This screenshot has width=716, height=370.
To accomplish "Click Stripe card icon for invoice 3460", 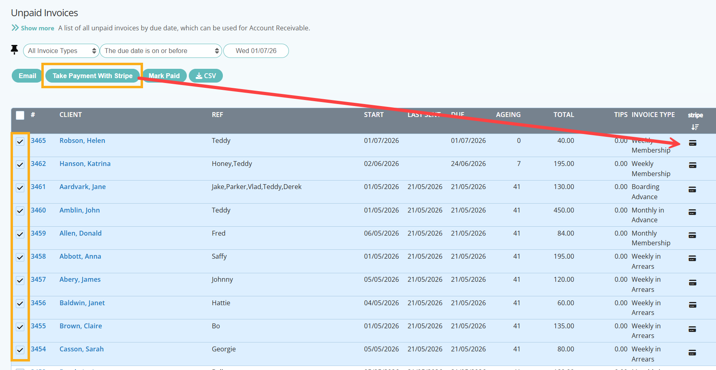I will point(692,212).
